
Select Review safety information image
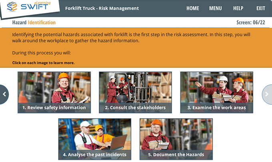pyautogui.click(x=54, y=92)
